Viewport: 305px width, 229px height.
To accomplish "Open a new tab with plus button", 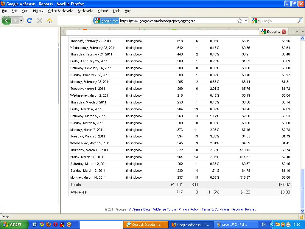I will pyautogui.click(x=297, y=32).
